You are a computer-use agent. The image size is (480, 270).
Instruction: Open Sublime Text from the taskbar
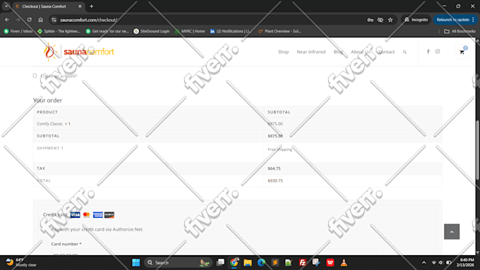pos(275,263)
